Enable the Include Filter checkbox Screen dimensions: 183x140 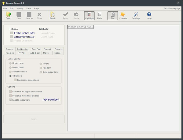[x=12, y=33]
